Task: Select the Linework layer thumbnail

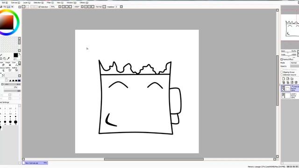Action: pos(288,88)
